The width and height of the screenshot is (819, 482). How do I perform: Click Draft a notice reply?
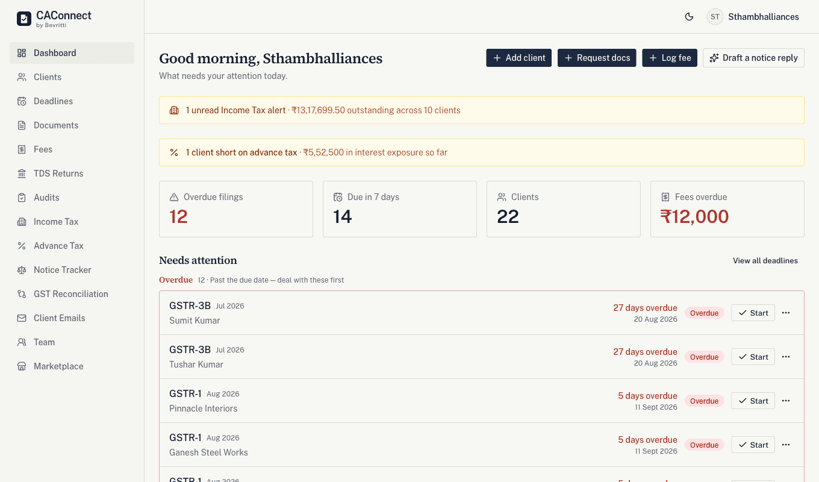tap(753, 58)
